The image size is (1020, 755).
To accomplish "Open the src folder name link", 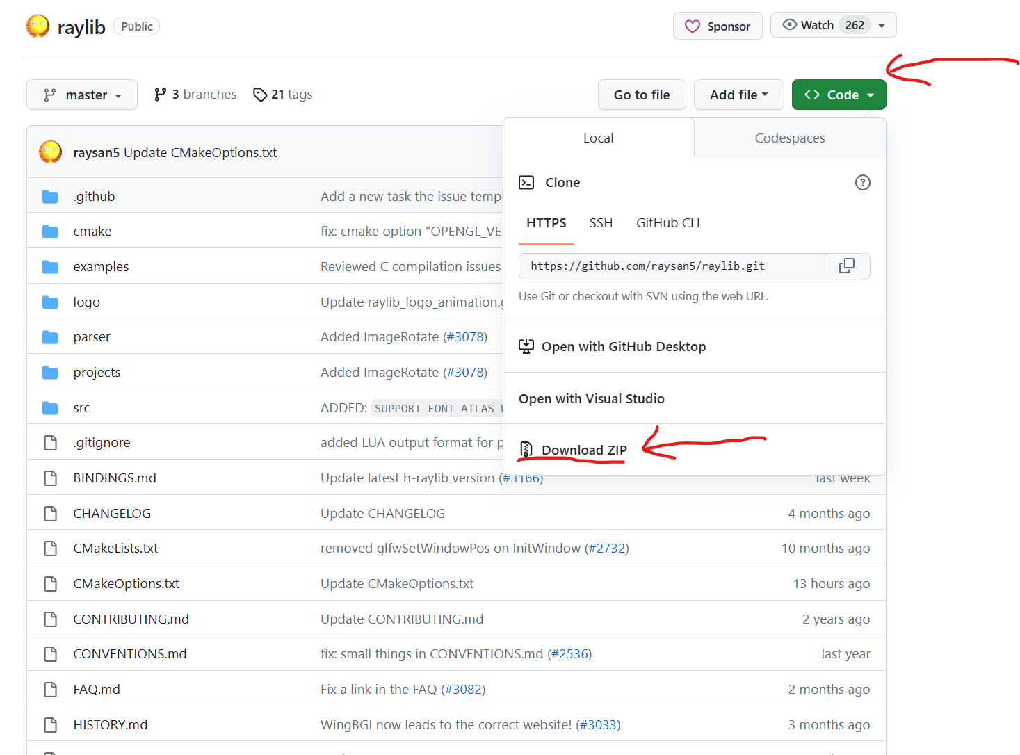I will (x=81, y=408).
